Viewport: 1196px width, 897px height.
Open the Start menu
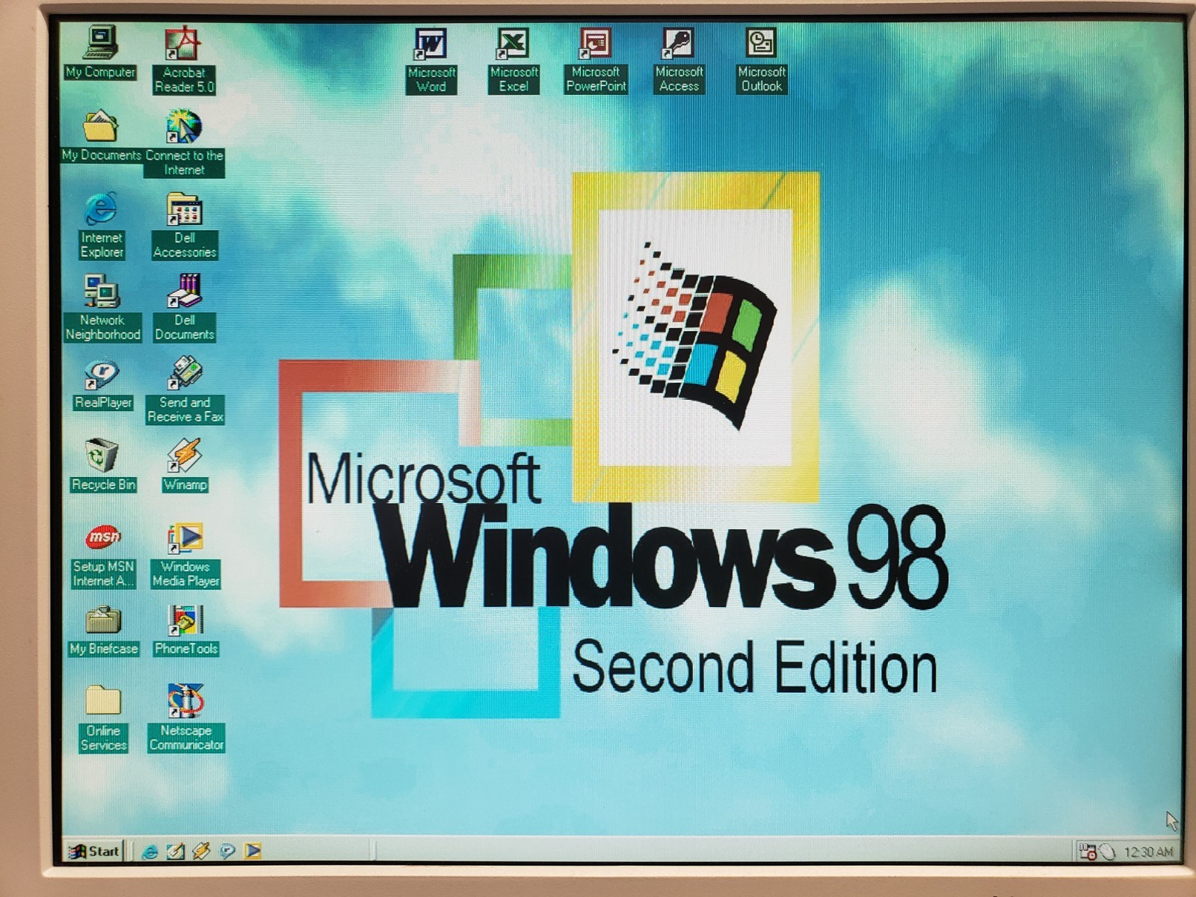(x=94, y=851)
